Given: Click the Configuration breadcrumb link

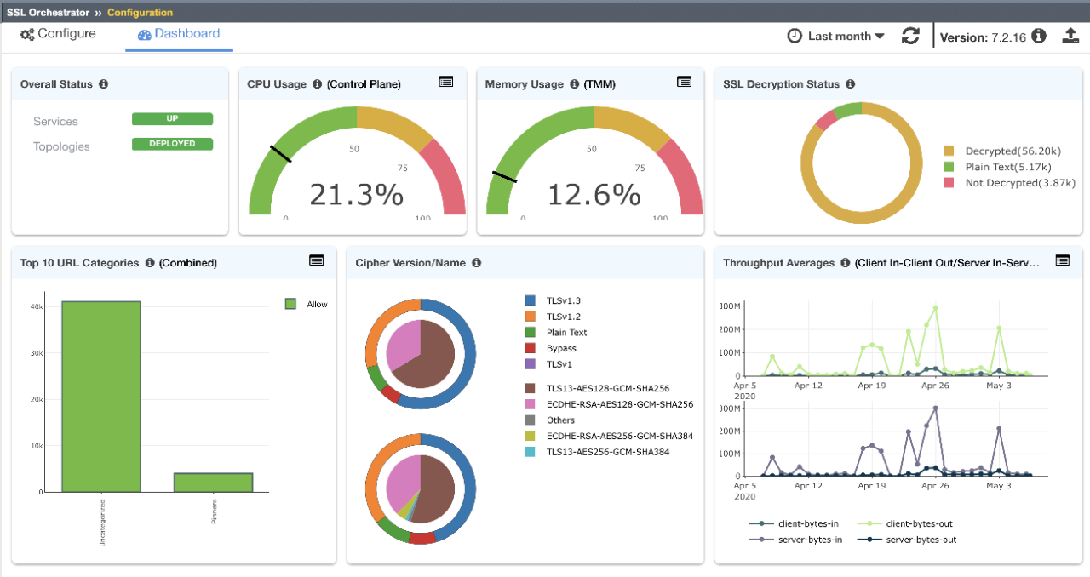Looking at the screenshot, I should [140, 12].
